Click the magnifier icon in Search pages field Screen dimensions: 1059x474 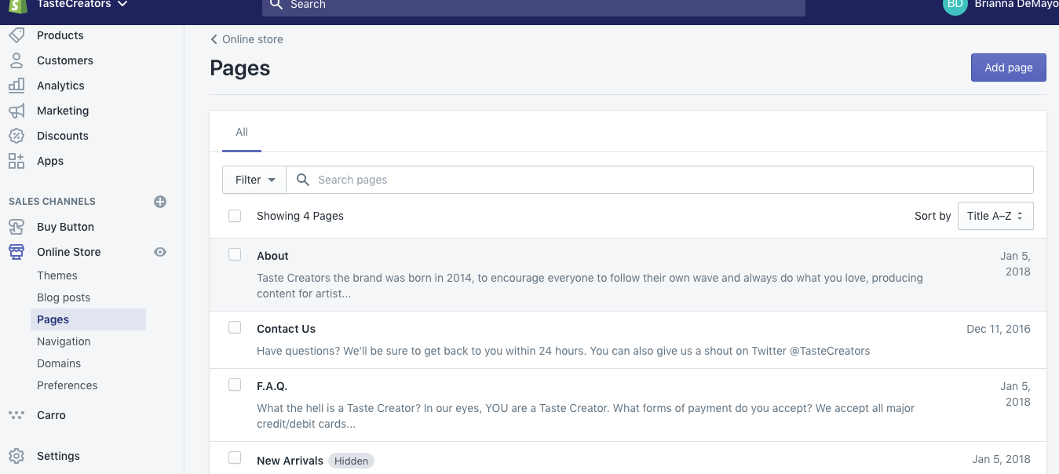pos(302,180)
